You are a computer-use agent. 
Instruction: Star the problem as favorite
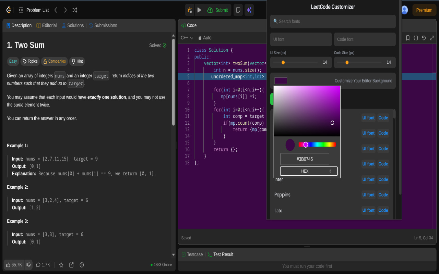coord(61,265)
